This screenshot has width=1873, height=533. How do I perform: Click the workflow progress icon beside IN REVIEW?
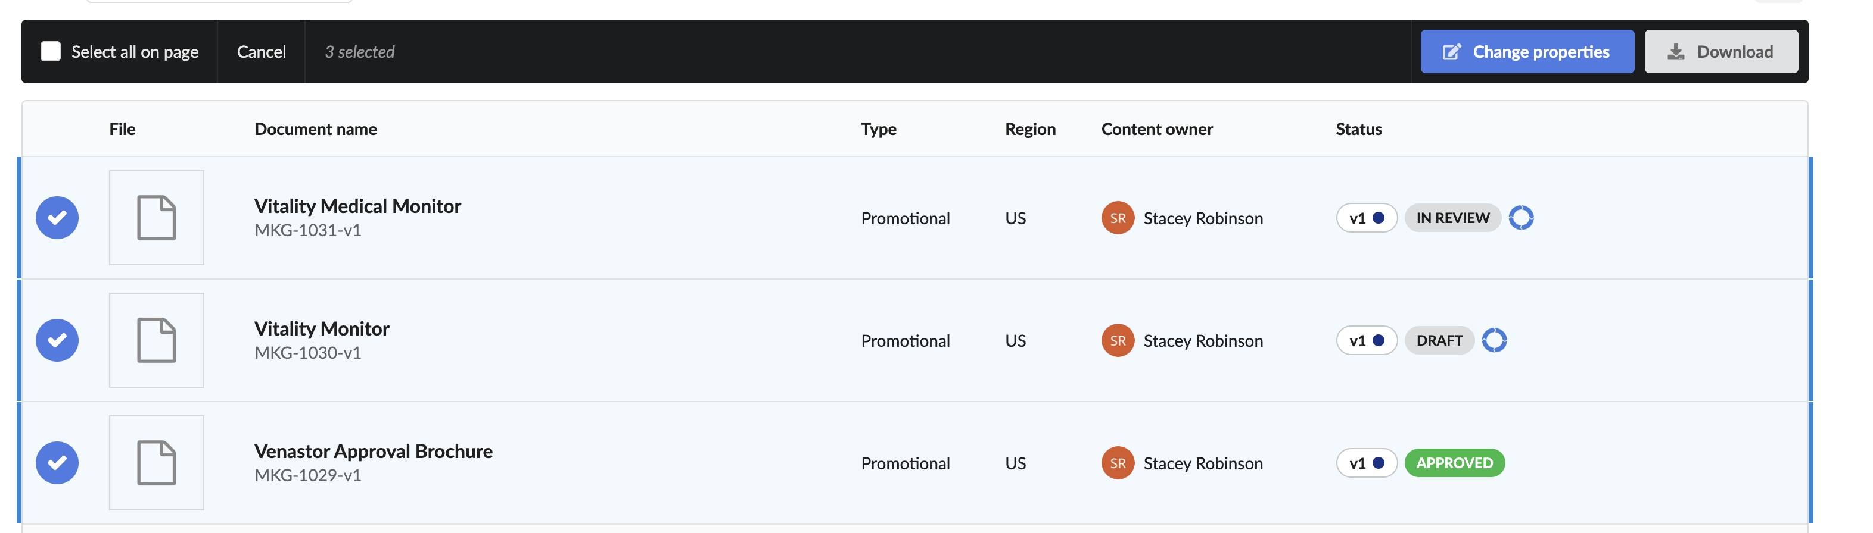[1520, 218]
